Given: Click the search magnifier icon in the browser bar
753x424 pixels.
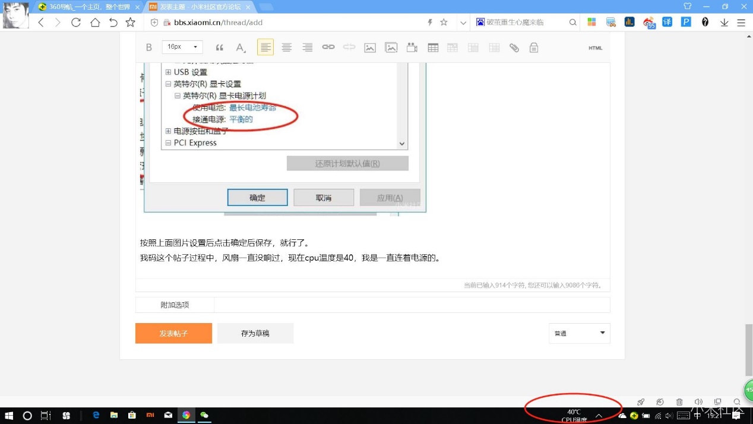Looking at the screenshot, I should pos(573,23).
